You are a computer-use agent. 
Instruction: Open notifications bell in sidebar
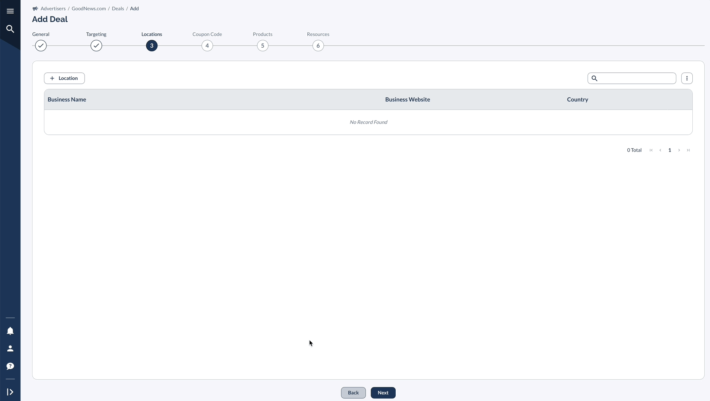point(10,331)
